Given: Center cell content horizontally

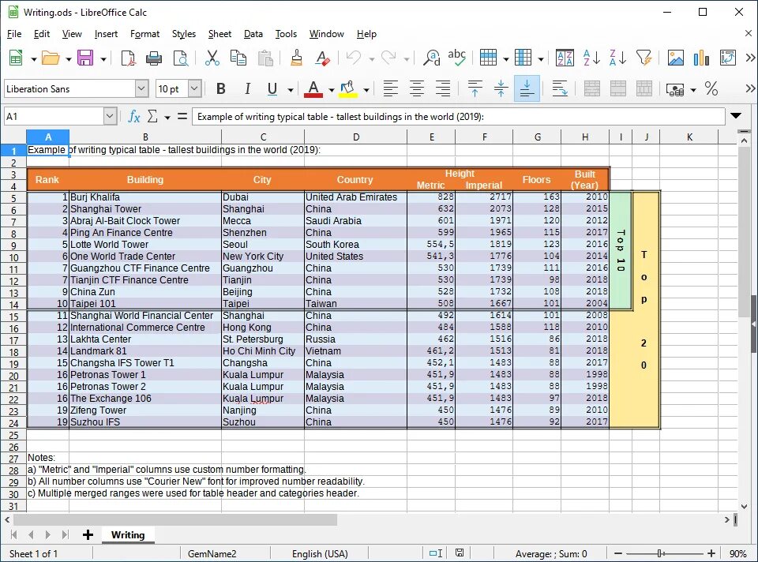Looking at the screenshot, I should (x=417, y=89).
